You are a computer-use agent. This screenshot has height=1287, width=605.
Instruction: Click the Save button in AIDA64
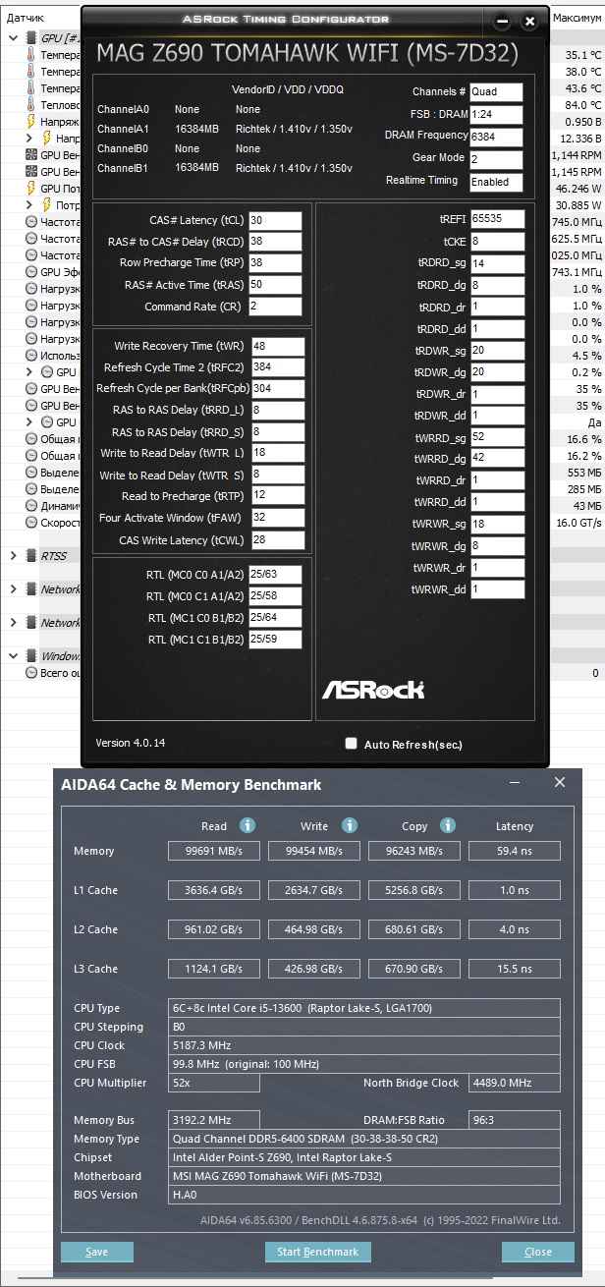(97, 1252)
